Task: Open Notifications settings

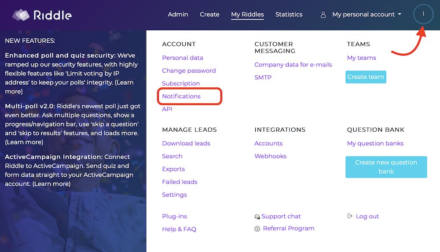Action: click(181, 96)
